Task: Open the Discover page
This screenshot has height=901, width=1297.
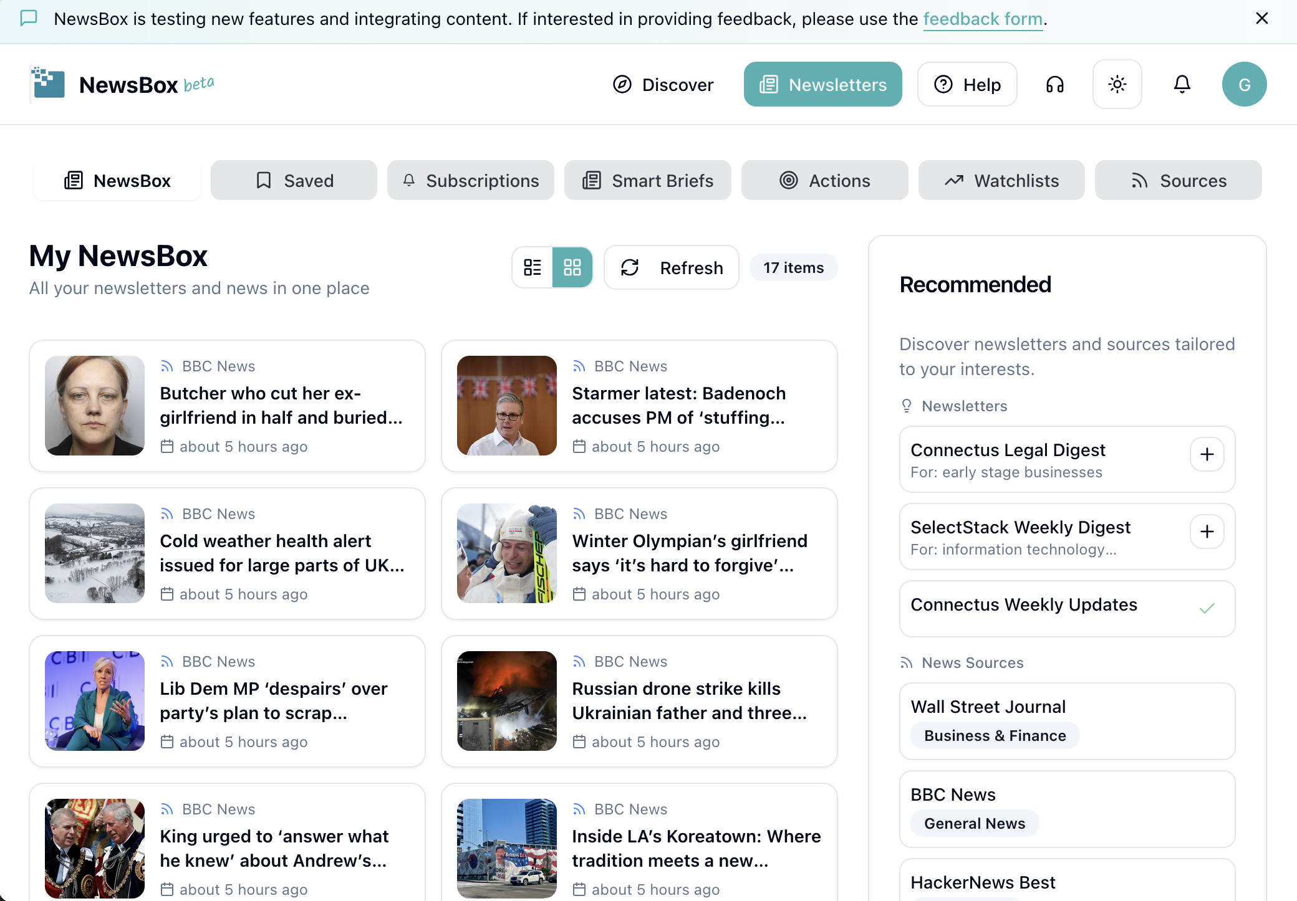Action: click(663, 85)
